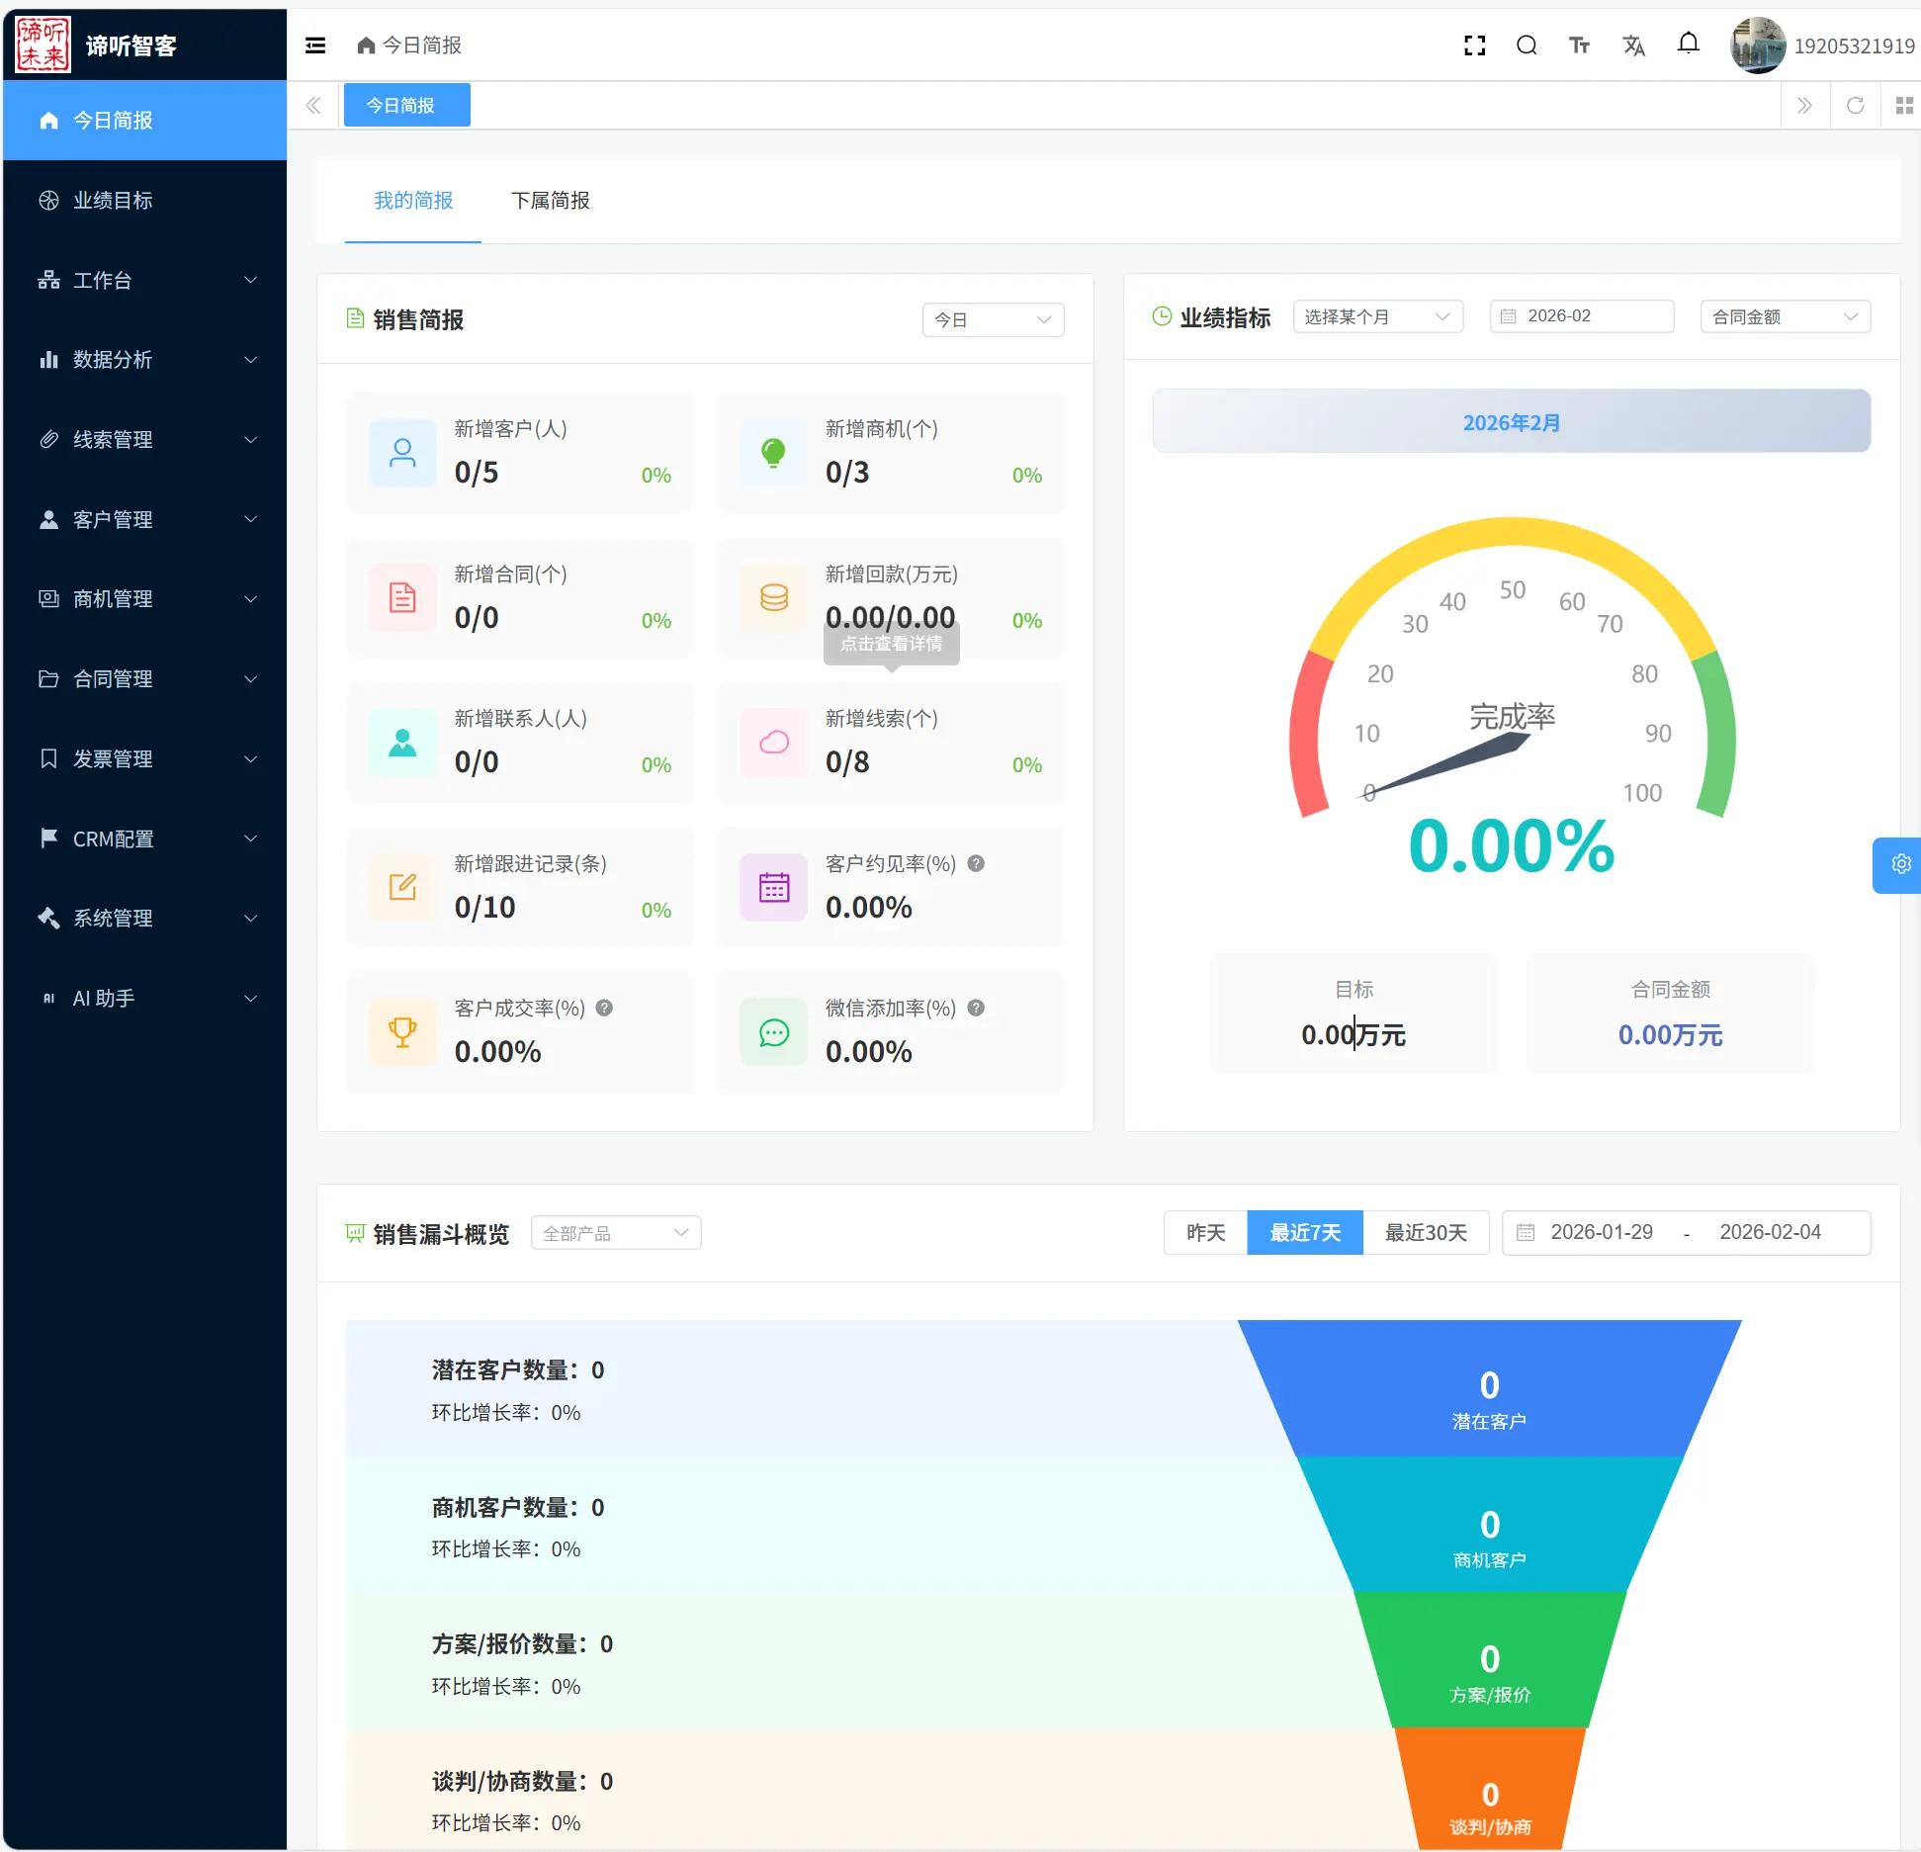This screenshot has width=1921, height=1852.
Task: Open the font size icon
Action: coord(1579,45)
